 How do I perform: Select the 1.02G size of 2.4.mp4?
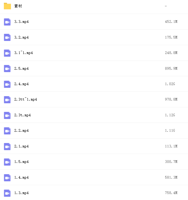pyautogui.click(x=170, y=84)
